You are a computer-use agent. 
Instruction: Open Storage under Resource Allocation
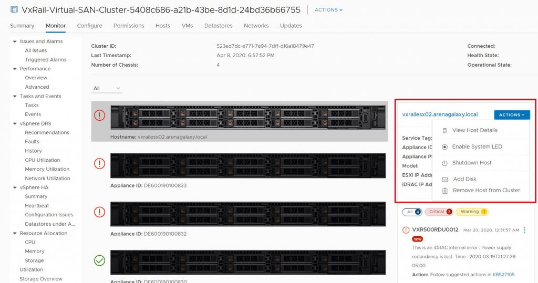tap(34, 261)
